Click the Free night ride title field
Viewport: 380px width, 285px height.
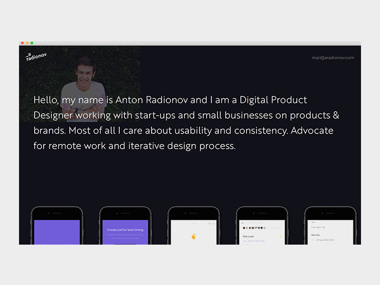pos(318,227)
